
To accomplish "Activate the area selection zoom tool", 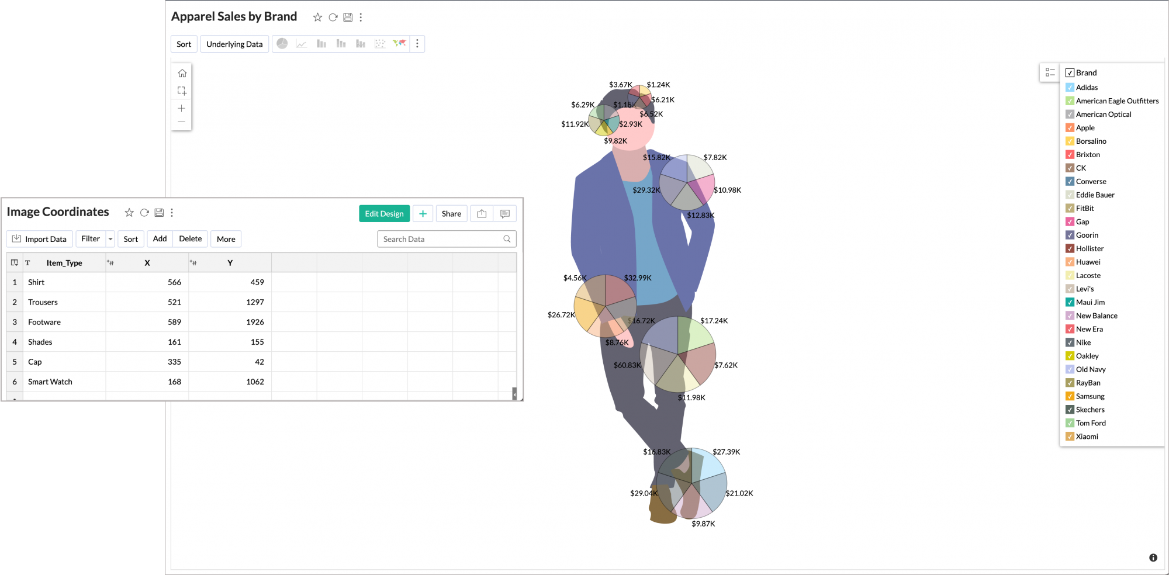I will tap(182, 91).
